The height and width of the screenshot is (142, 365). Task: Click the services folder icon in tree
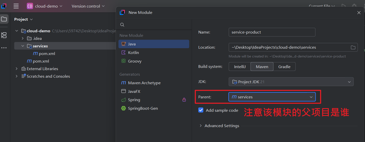click(29, 46)
